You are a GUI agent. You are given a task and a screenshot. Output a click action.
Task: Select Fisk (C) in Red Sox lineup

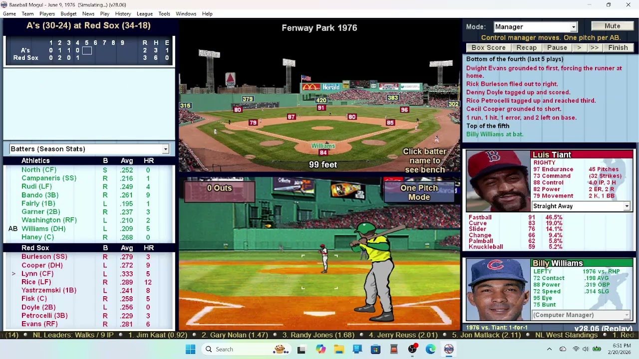tap(34, 299)
